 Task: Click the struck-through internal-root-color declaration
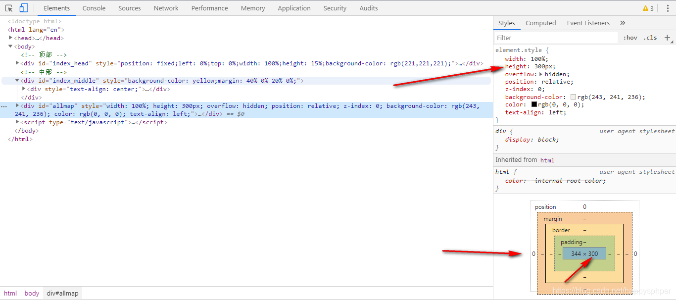coord(555,181)
